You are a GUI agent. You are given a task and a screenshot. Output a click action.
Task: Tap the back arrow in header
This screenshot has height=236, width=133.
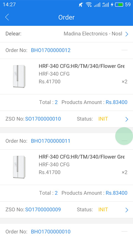coord(7,17)
